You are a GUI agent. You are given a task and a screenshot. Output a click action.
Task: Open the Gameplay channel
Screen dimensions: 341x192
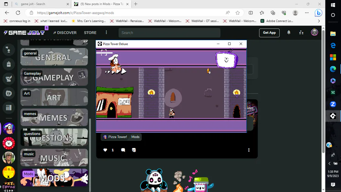tap(54, 77)
